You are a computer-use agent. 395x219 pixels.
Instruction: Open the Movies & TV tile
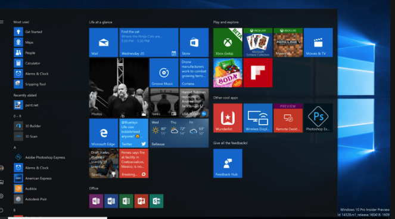coord(318,42)
